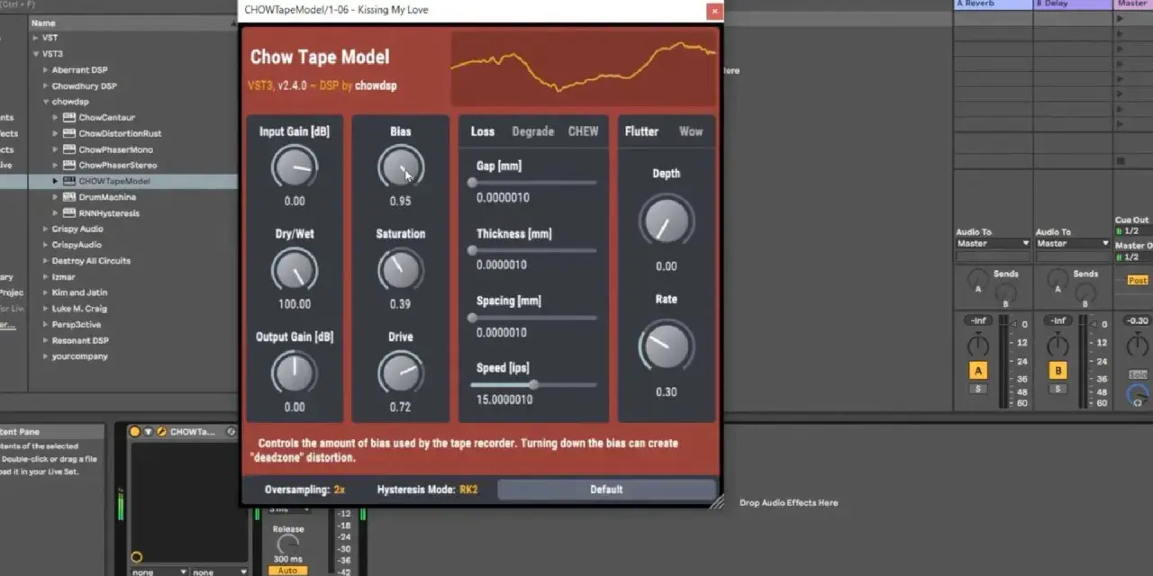This screenshot has width=1153, height=576.
Task: Click the resize grip at plugin window corner
Action: click(x=717, y=503)
